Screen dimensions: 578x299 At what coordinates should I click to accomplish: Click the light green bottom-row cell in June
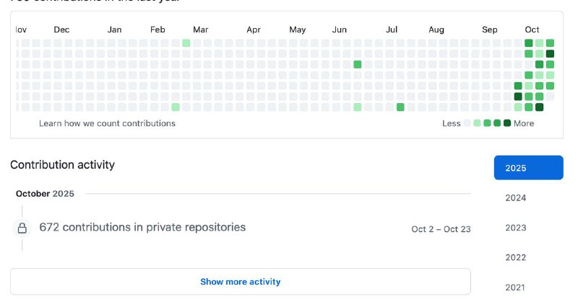point(357,107)
